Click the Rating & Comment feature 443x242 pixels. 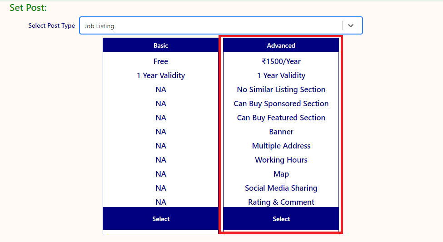pos(281,202)
